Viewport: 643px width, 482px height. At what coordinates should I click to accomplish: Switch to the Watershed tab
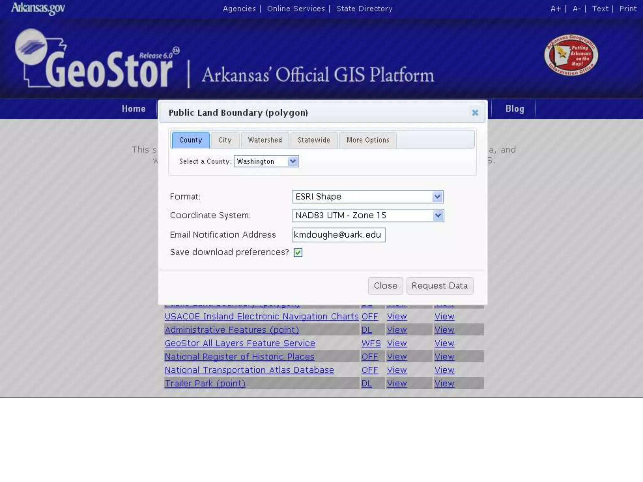(265, 140)
